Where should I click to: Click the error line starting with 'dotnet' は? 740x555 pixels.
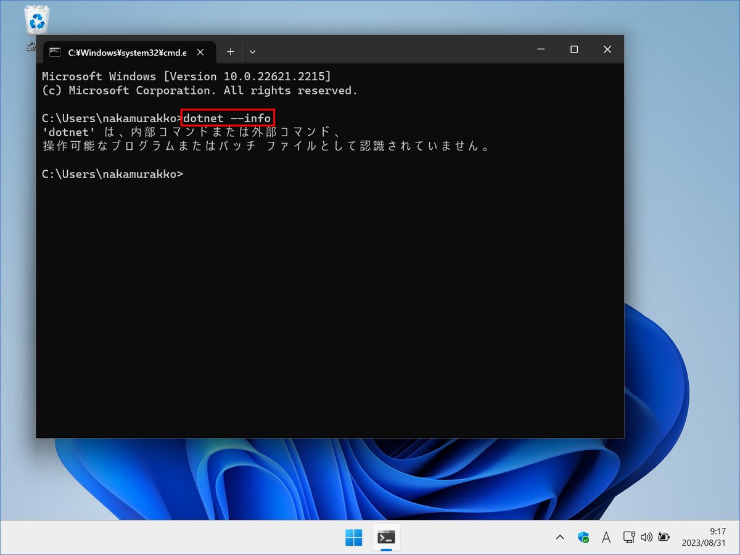[191, 132]
